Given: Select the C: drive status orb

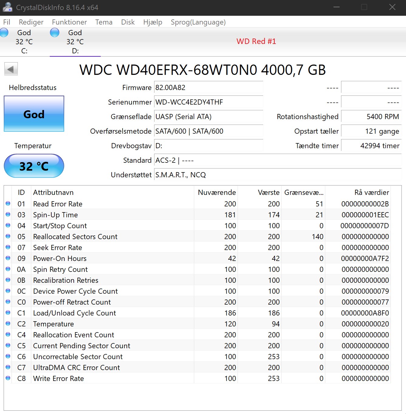Looking at the screenshot, I should click(x=4, y=32).
